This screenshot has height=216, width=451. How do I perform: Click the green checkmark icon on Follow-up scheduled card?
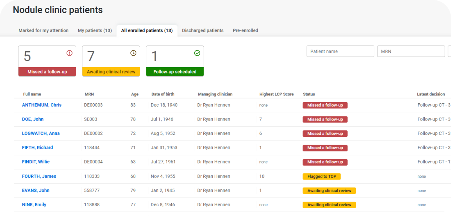tap(197, 53)
